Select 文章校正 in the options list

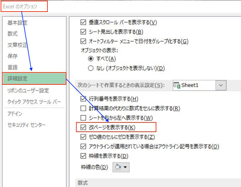tap(17, 45)
